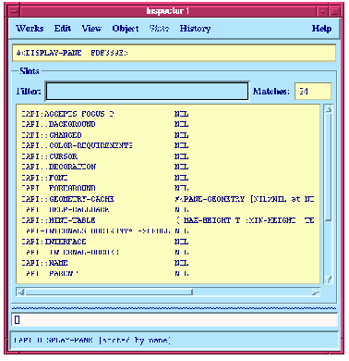The height and width of the screenshot is (361, 349).
Task: Open the window menu button in title bar
Action: [x=13, y=12]
